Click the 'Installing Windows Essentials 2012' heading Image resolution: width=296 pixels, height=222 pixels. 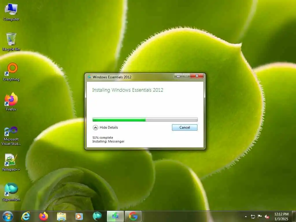(127, 90)
